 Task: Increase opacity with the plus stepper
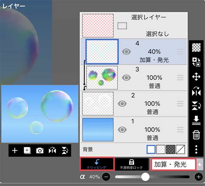click(199, 177)
